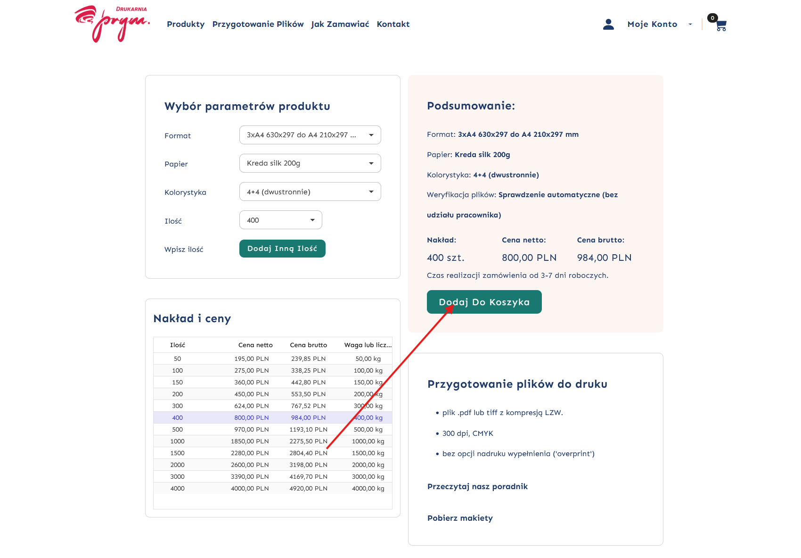Expand the Kolorystyka dropdown
Screen dimensions: 801x558
click(x=310, y=192)
